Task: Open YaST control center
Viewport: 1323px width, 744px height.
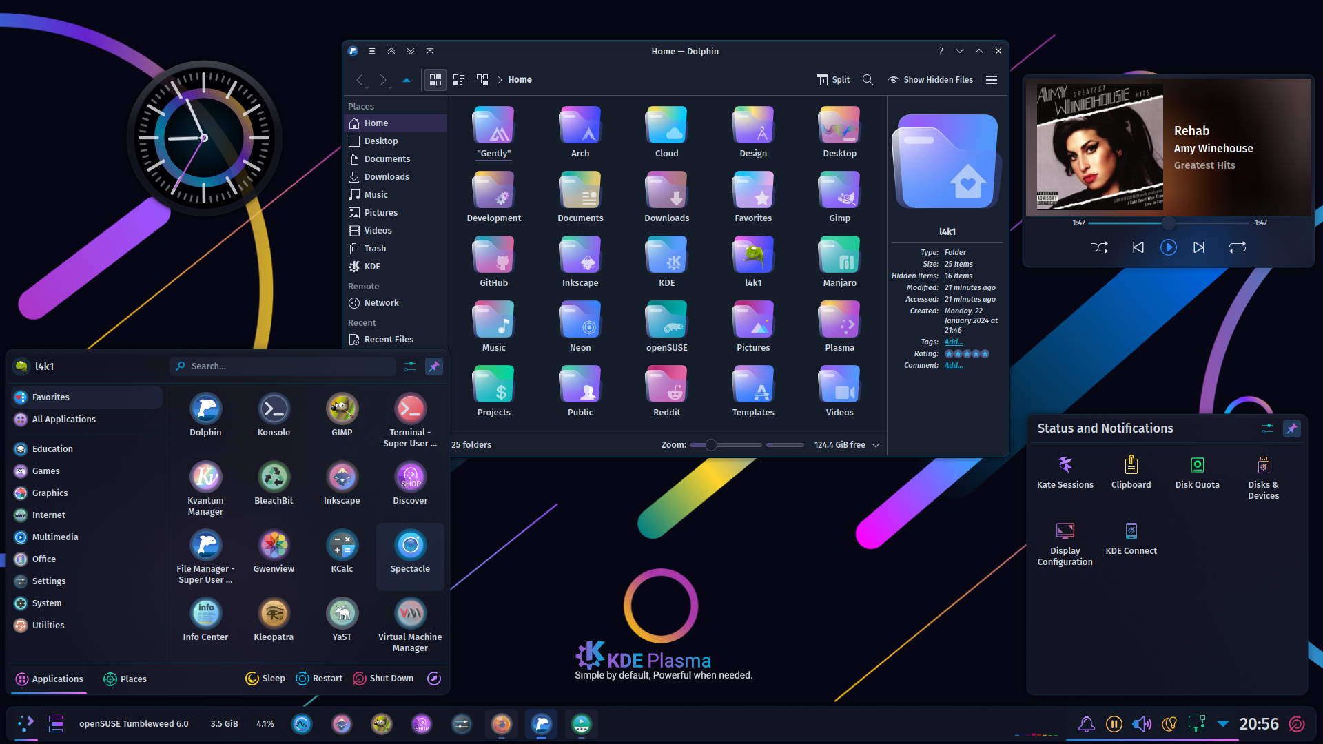Action: pyautogui.click(x=342, y=619)
